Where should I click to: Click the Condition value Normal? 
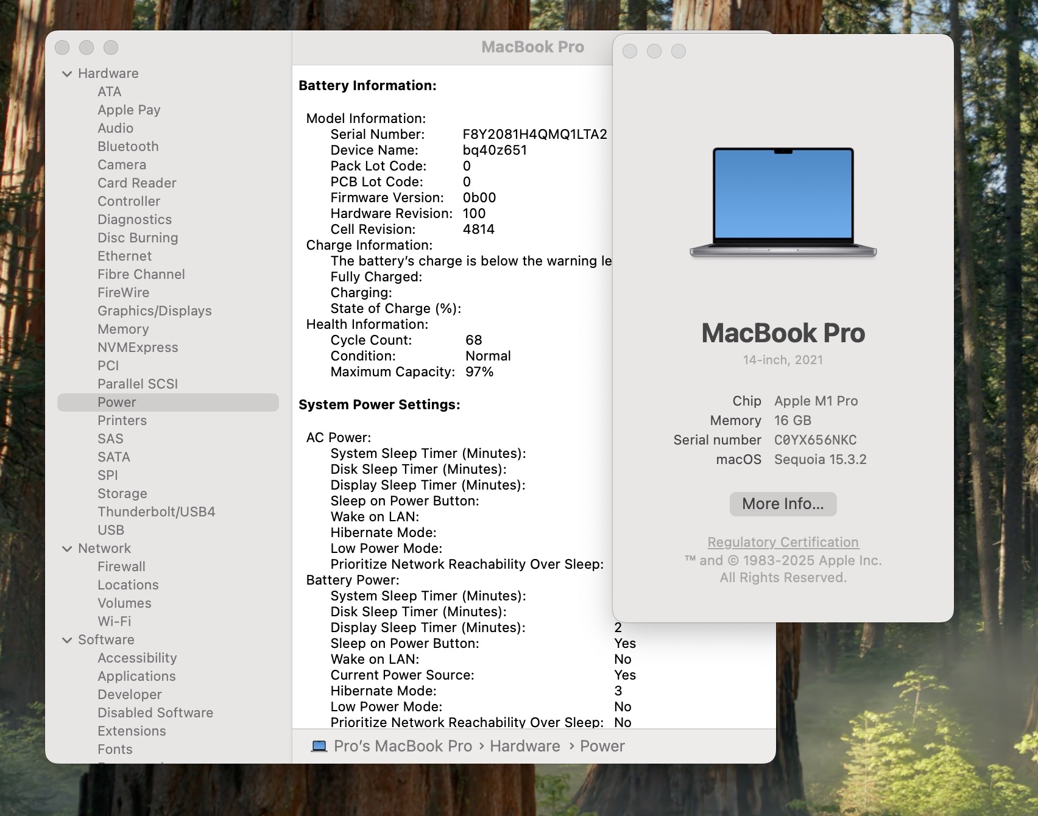[x=488, y=356]
